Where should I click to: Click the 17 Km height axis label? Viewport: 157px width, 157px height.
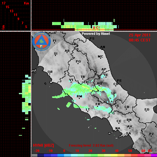pyautogui.click(x=3, y=3)
